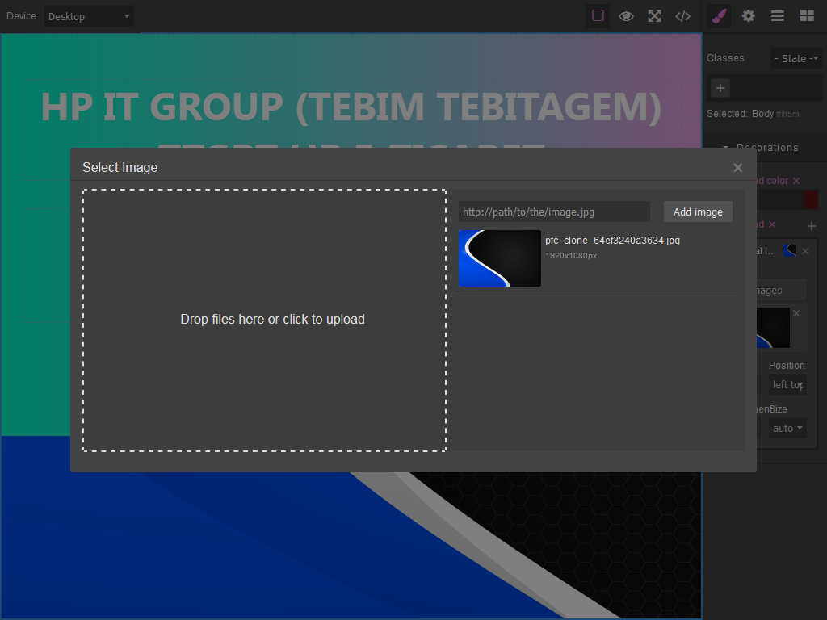Open the Desktop device dropdown

(x=89, y=16)
